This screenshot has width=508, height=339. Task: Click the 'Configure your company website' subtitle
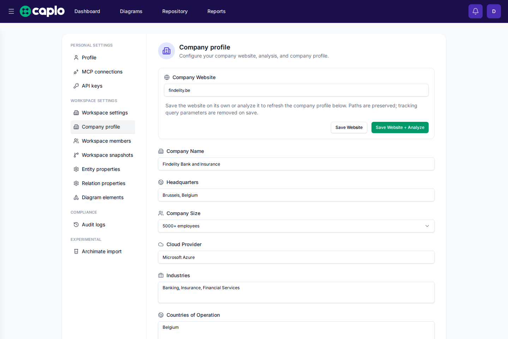(x=254, y=56)
